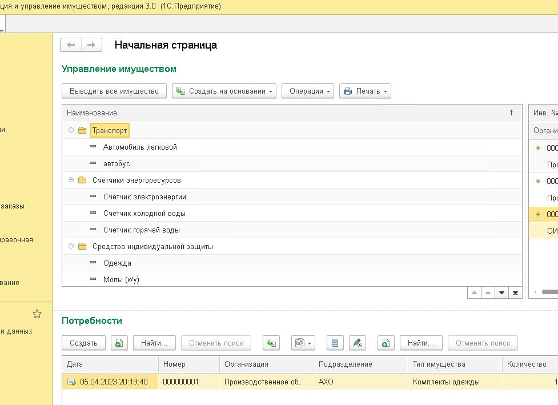Collapse the Транспорт group
This screenshot has width=558, height=405.
pyautogui.click(x=71, y=130)
